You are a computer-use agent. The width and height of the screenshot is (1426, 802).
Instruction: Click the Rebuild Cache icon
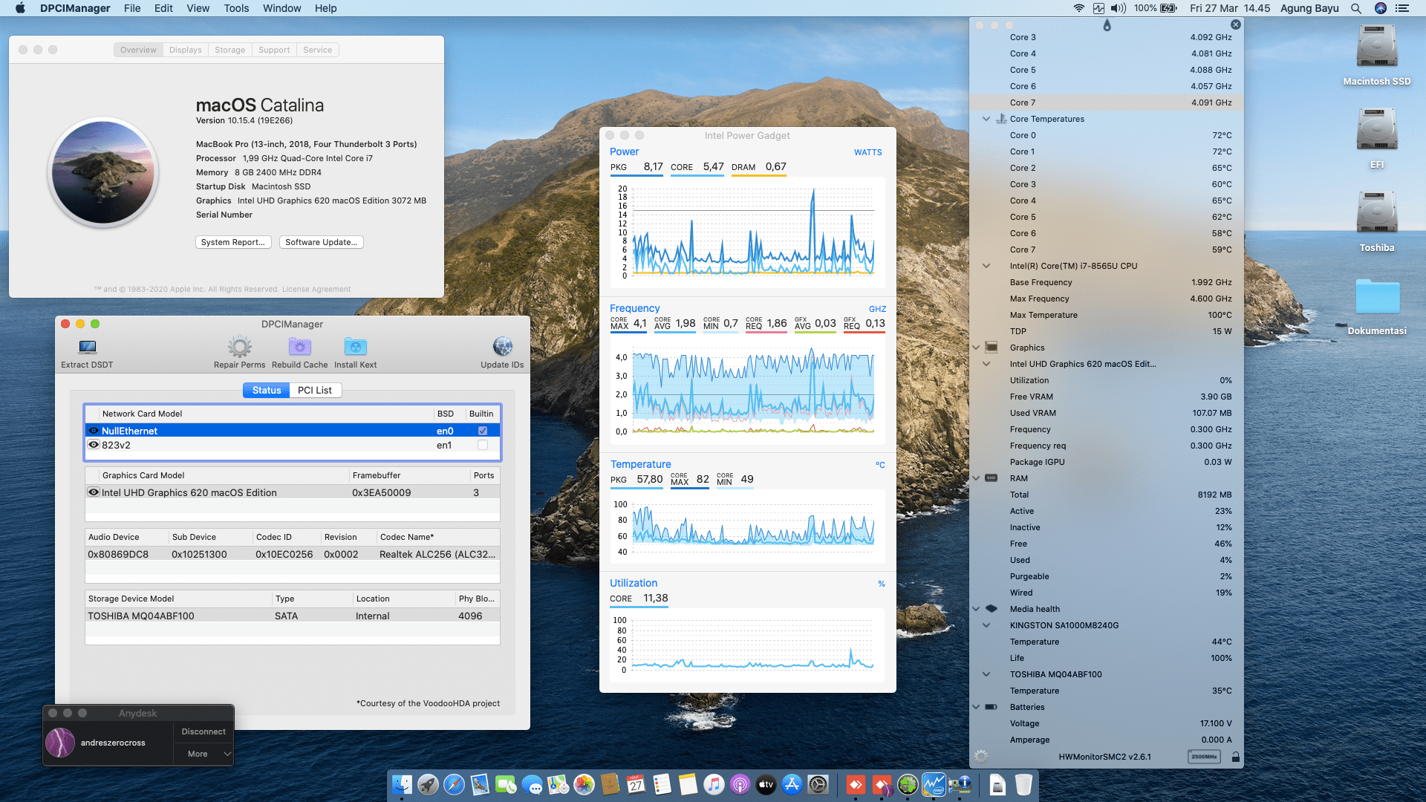click(x=299, y=347)
